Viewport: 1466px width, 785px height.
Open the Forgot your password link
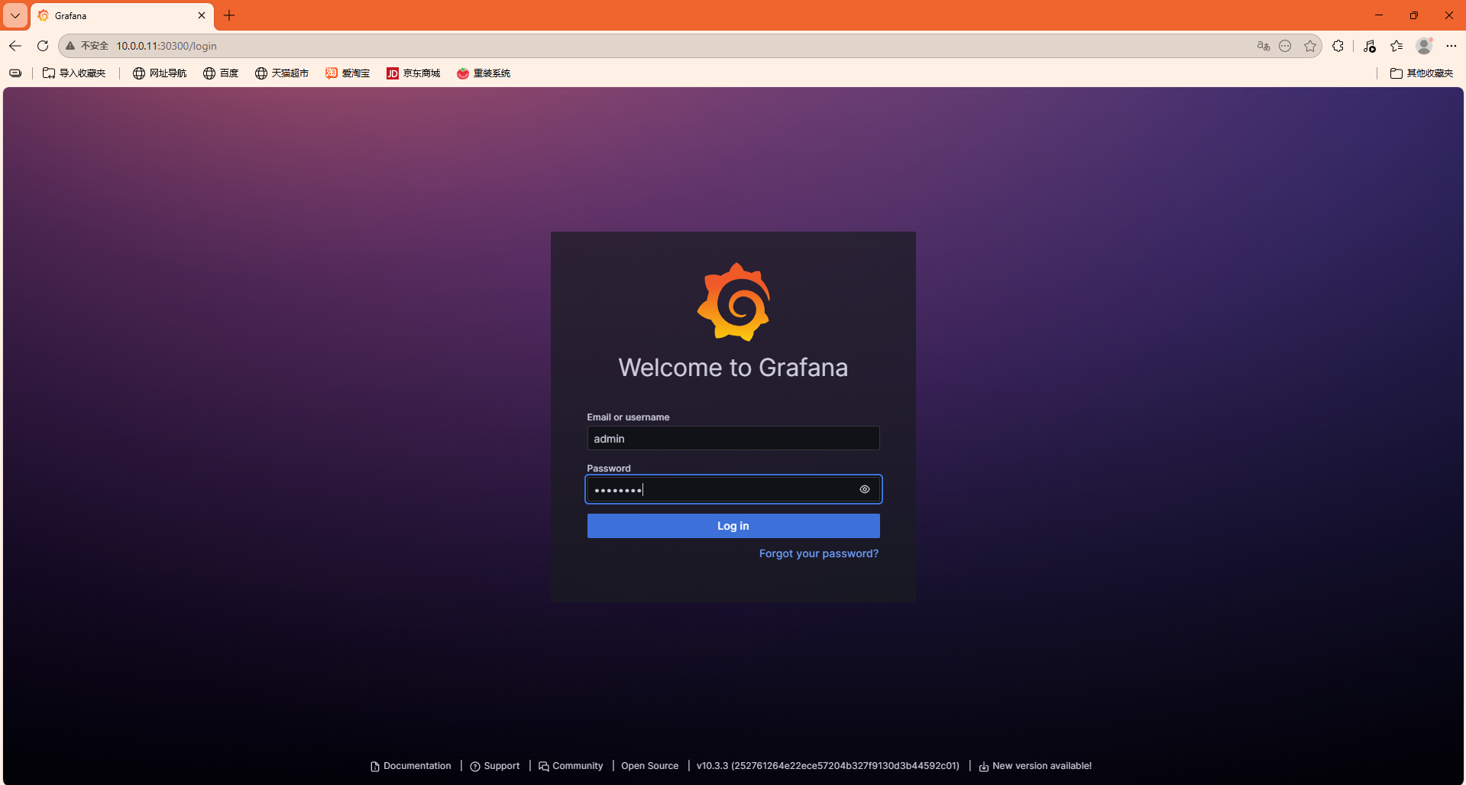819,553
